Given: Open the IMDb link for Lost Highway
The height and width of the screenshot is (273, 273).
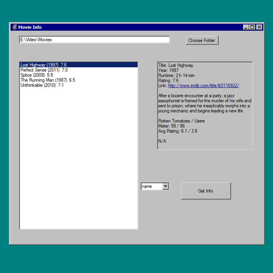Looking at the screenshot, I should (x=204, y=86).
